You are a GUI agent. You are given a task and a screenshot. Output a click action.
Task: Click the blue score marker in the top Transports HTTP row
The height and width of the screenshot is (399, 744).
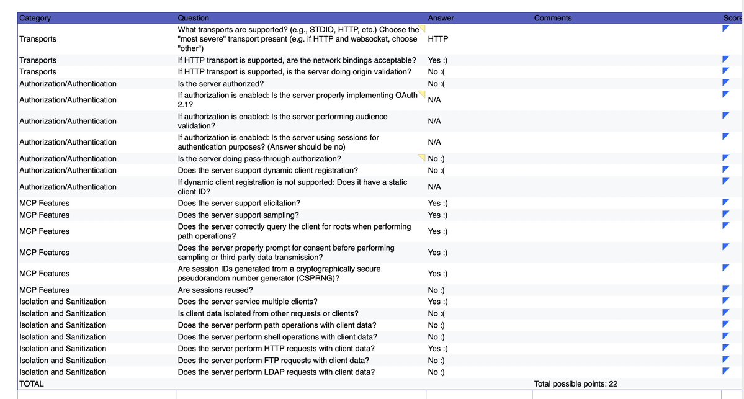pyautogui.click(x=725, y=29)
